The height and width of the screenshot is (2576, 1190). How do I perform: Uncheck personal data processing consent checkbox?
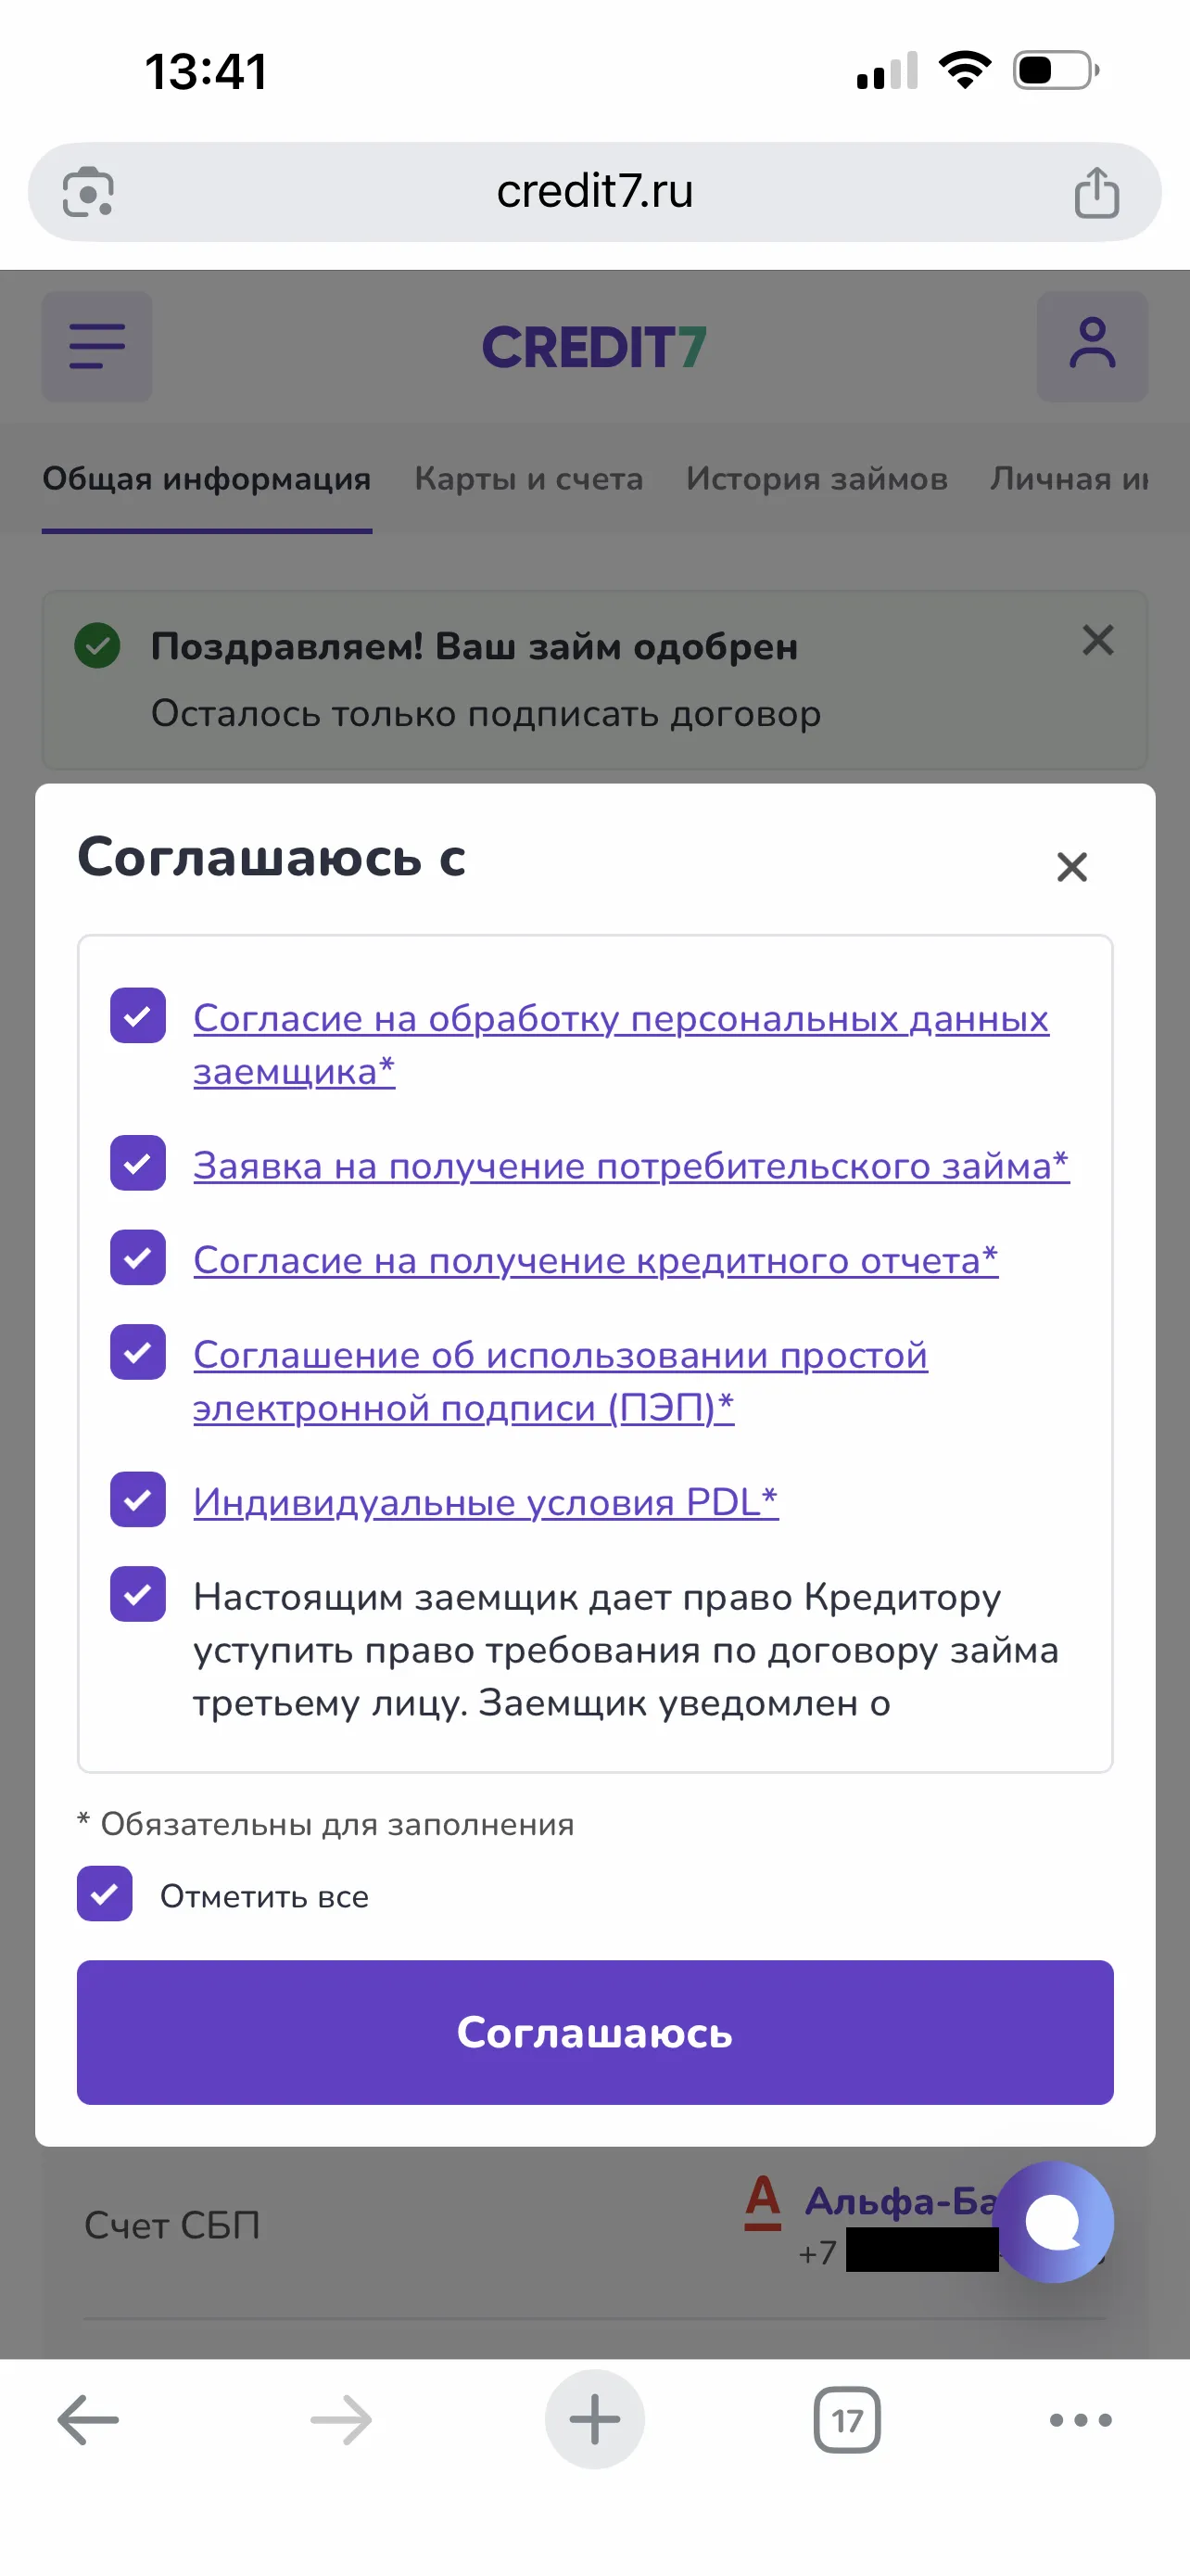tap(138, 1016)
